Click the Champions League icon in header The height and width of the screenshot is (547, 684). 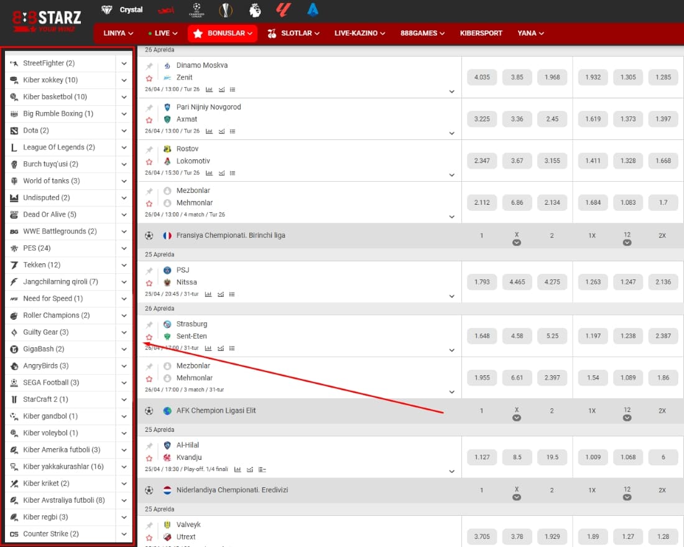[196, 10]
